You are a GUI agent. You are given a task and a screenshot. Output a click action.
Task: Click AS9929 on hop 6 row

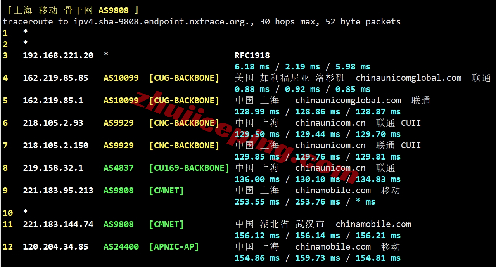119,123
